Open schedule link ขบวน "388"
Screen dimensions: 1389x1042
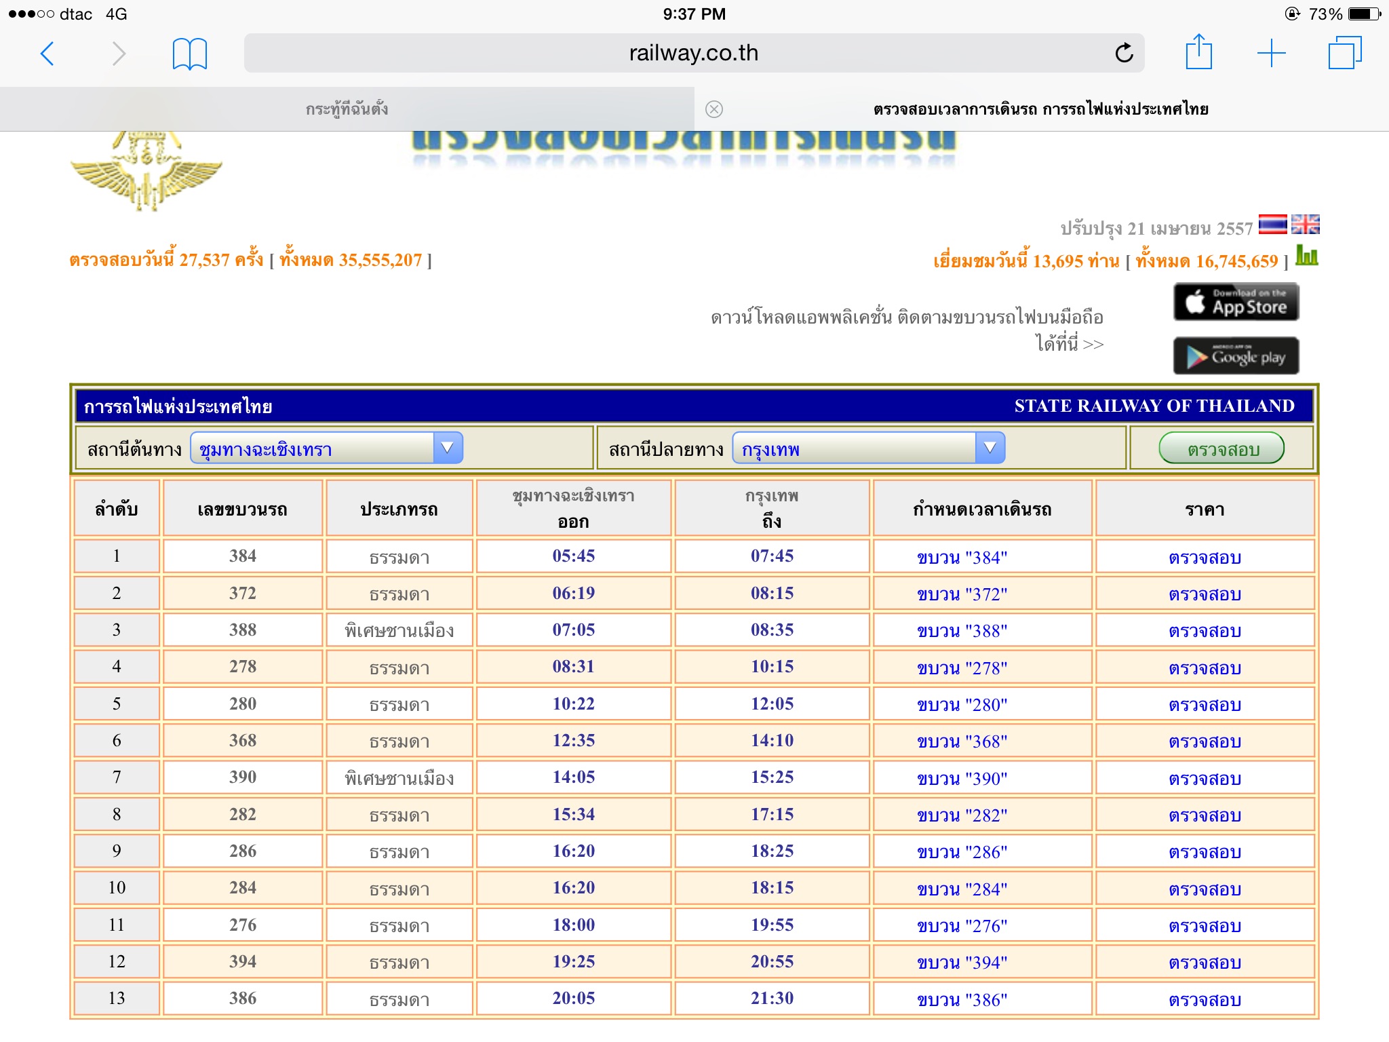coord(962,631)
